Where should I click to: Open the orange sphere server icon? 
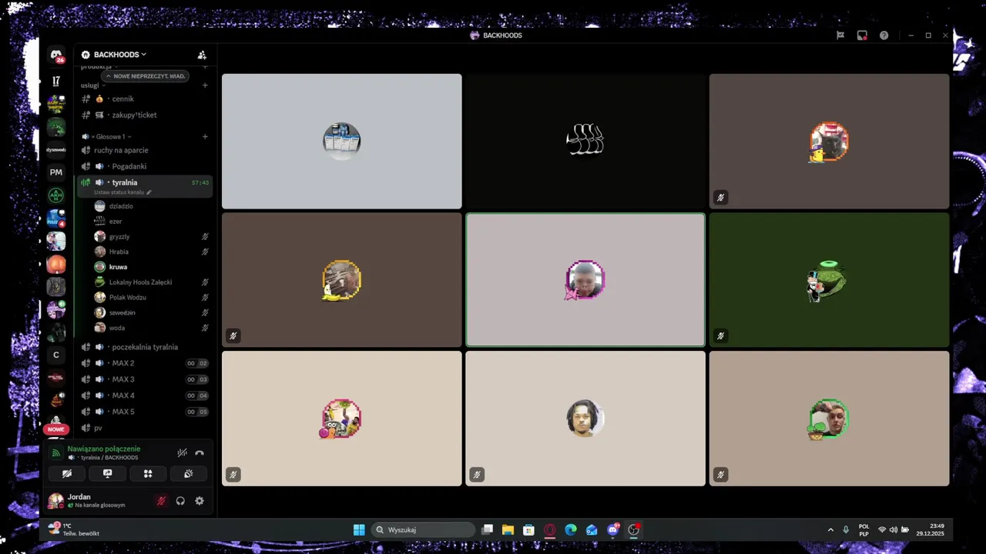coord(56,264)
